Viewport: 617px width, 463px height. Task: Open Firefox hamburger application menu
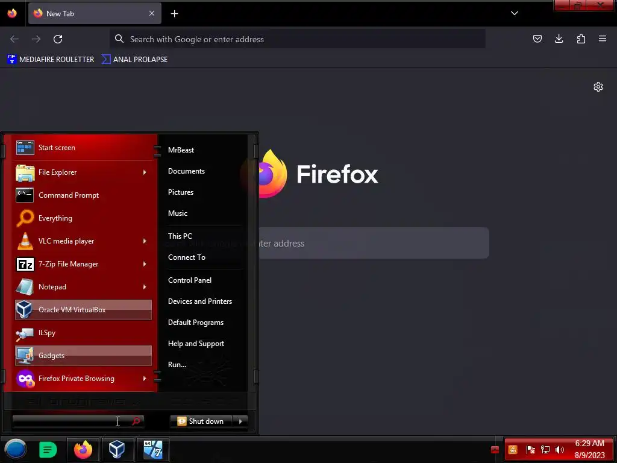[x=603, y=39]
